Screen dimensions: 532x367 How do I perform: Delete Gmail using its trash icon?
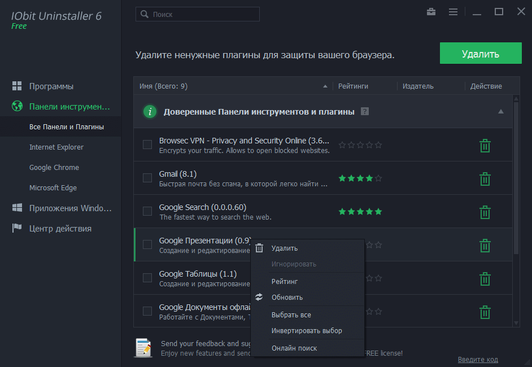[x=485, y=179]
